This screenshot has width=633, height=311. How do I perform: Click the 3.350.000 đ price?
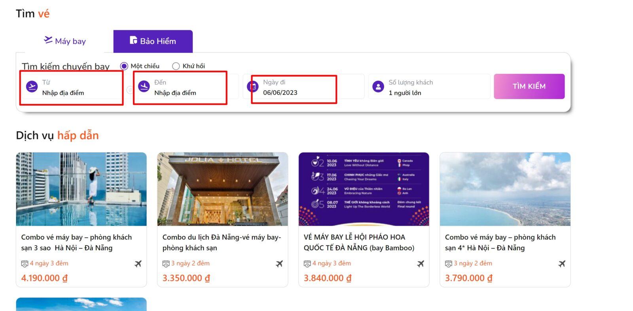[186, 278]
